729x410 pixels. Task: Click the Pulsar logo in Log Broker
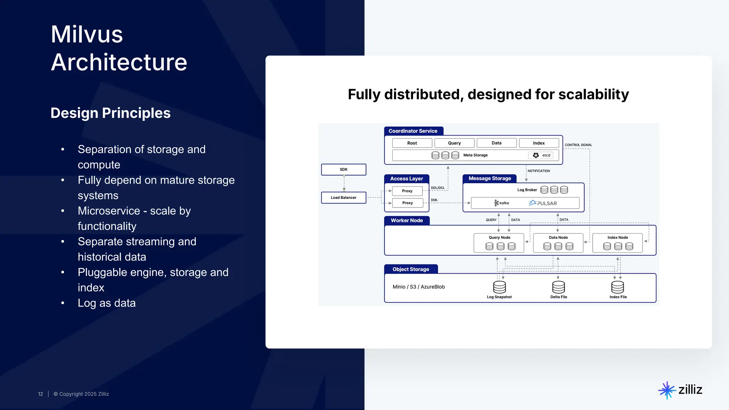coord(542,203)
